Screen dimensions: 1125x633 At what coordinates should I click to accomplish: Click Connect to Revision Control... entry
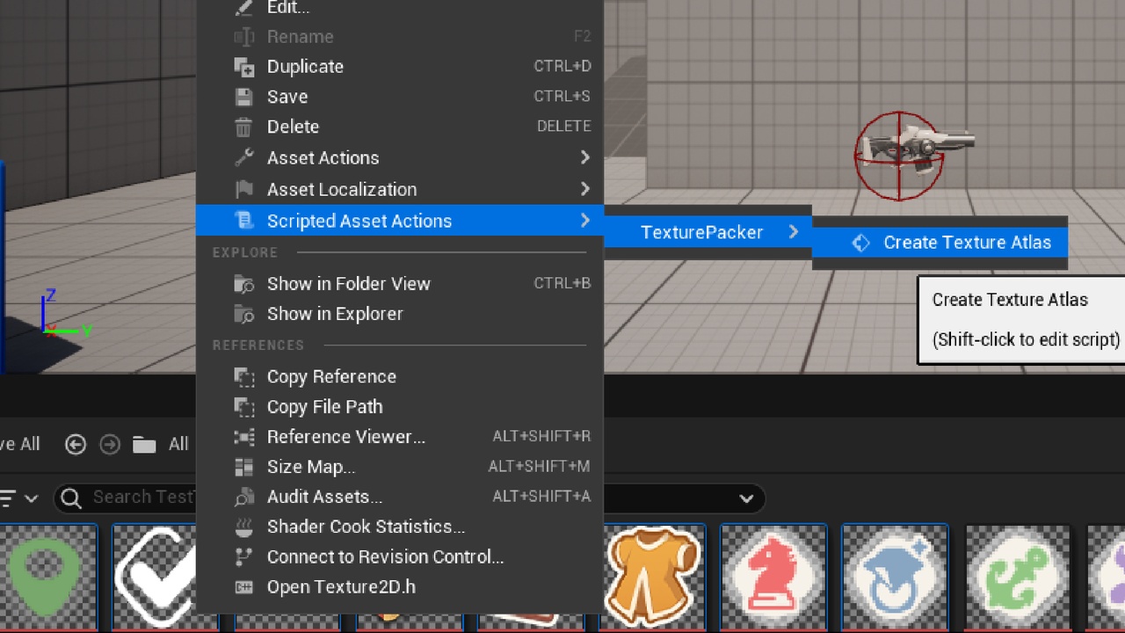[x=400, y=557]
